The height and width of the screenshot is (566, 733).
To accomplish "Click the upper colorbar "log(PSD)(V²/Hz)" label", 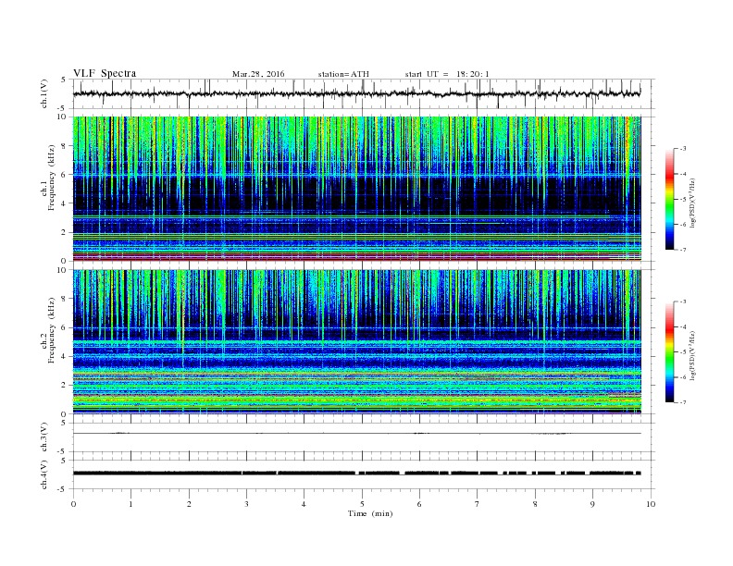I will point(692,203).
